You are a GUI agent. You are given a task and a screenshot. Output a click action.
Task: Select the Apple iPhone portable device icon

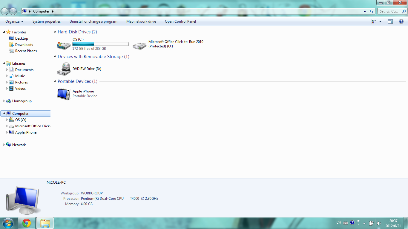64,94
